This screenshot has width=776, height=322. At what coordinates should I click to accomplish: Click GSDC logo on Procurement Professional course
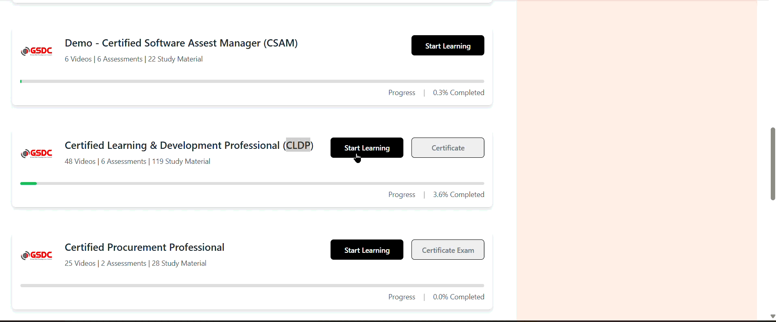[x=36, y=256]
